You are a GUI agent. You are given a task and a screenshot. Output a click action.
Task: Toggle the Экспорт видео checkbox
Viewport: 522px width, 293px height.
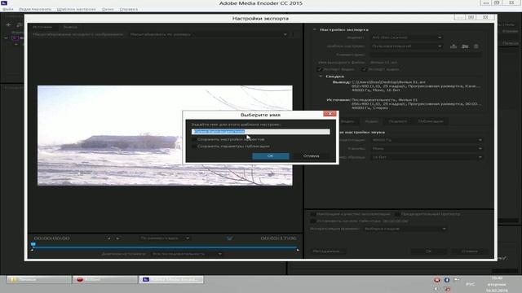pos(319,69)
